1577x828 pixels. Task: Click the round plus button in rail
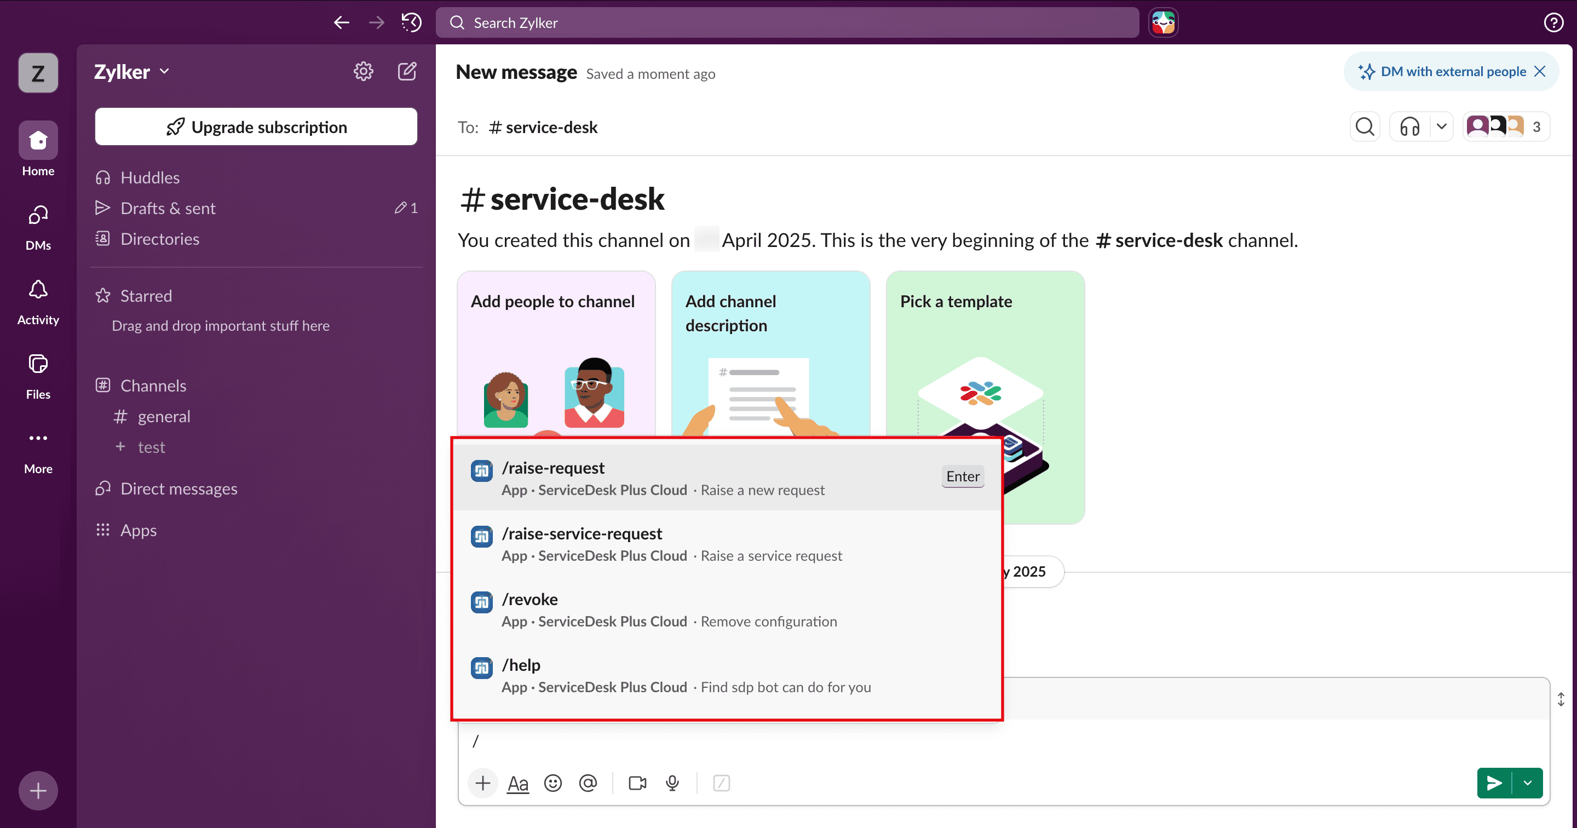[x=38, y=791]
